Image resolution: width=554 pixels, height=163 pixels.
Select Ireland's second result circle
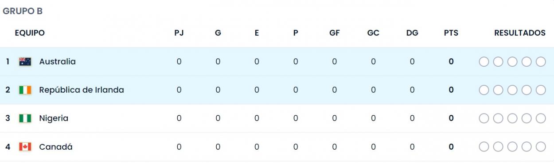click(498, 90)
